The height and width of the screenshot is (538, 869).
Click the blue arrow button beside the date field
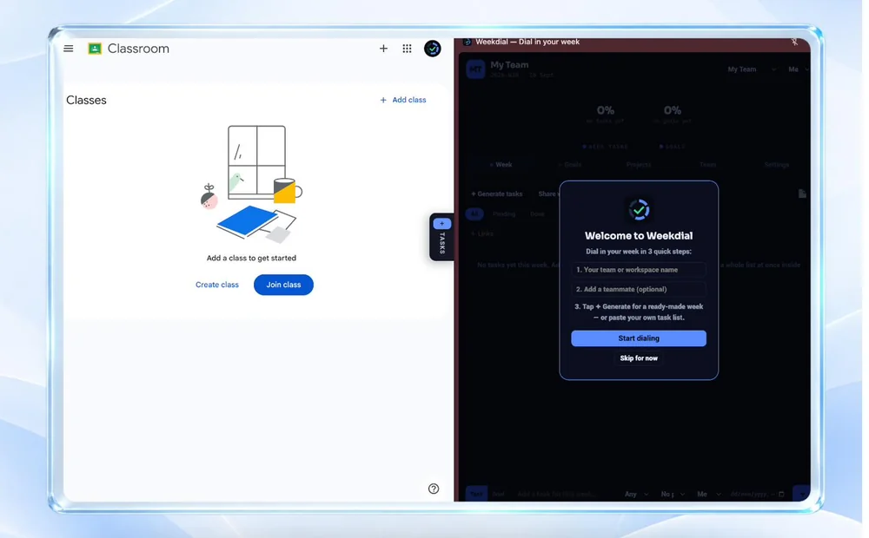801,494
